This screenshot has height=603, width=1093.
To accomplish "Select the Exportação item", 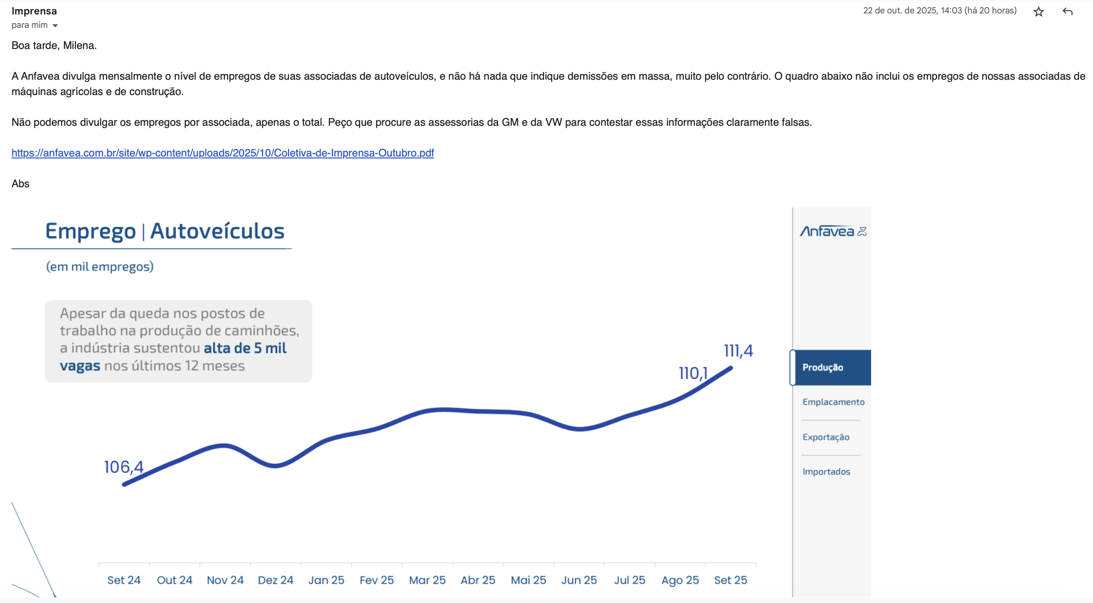I will (826, 437).
